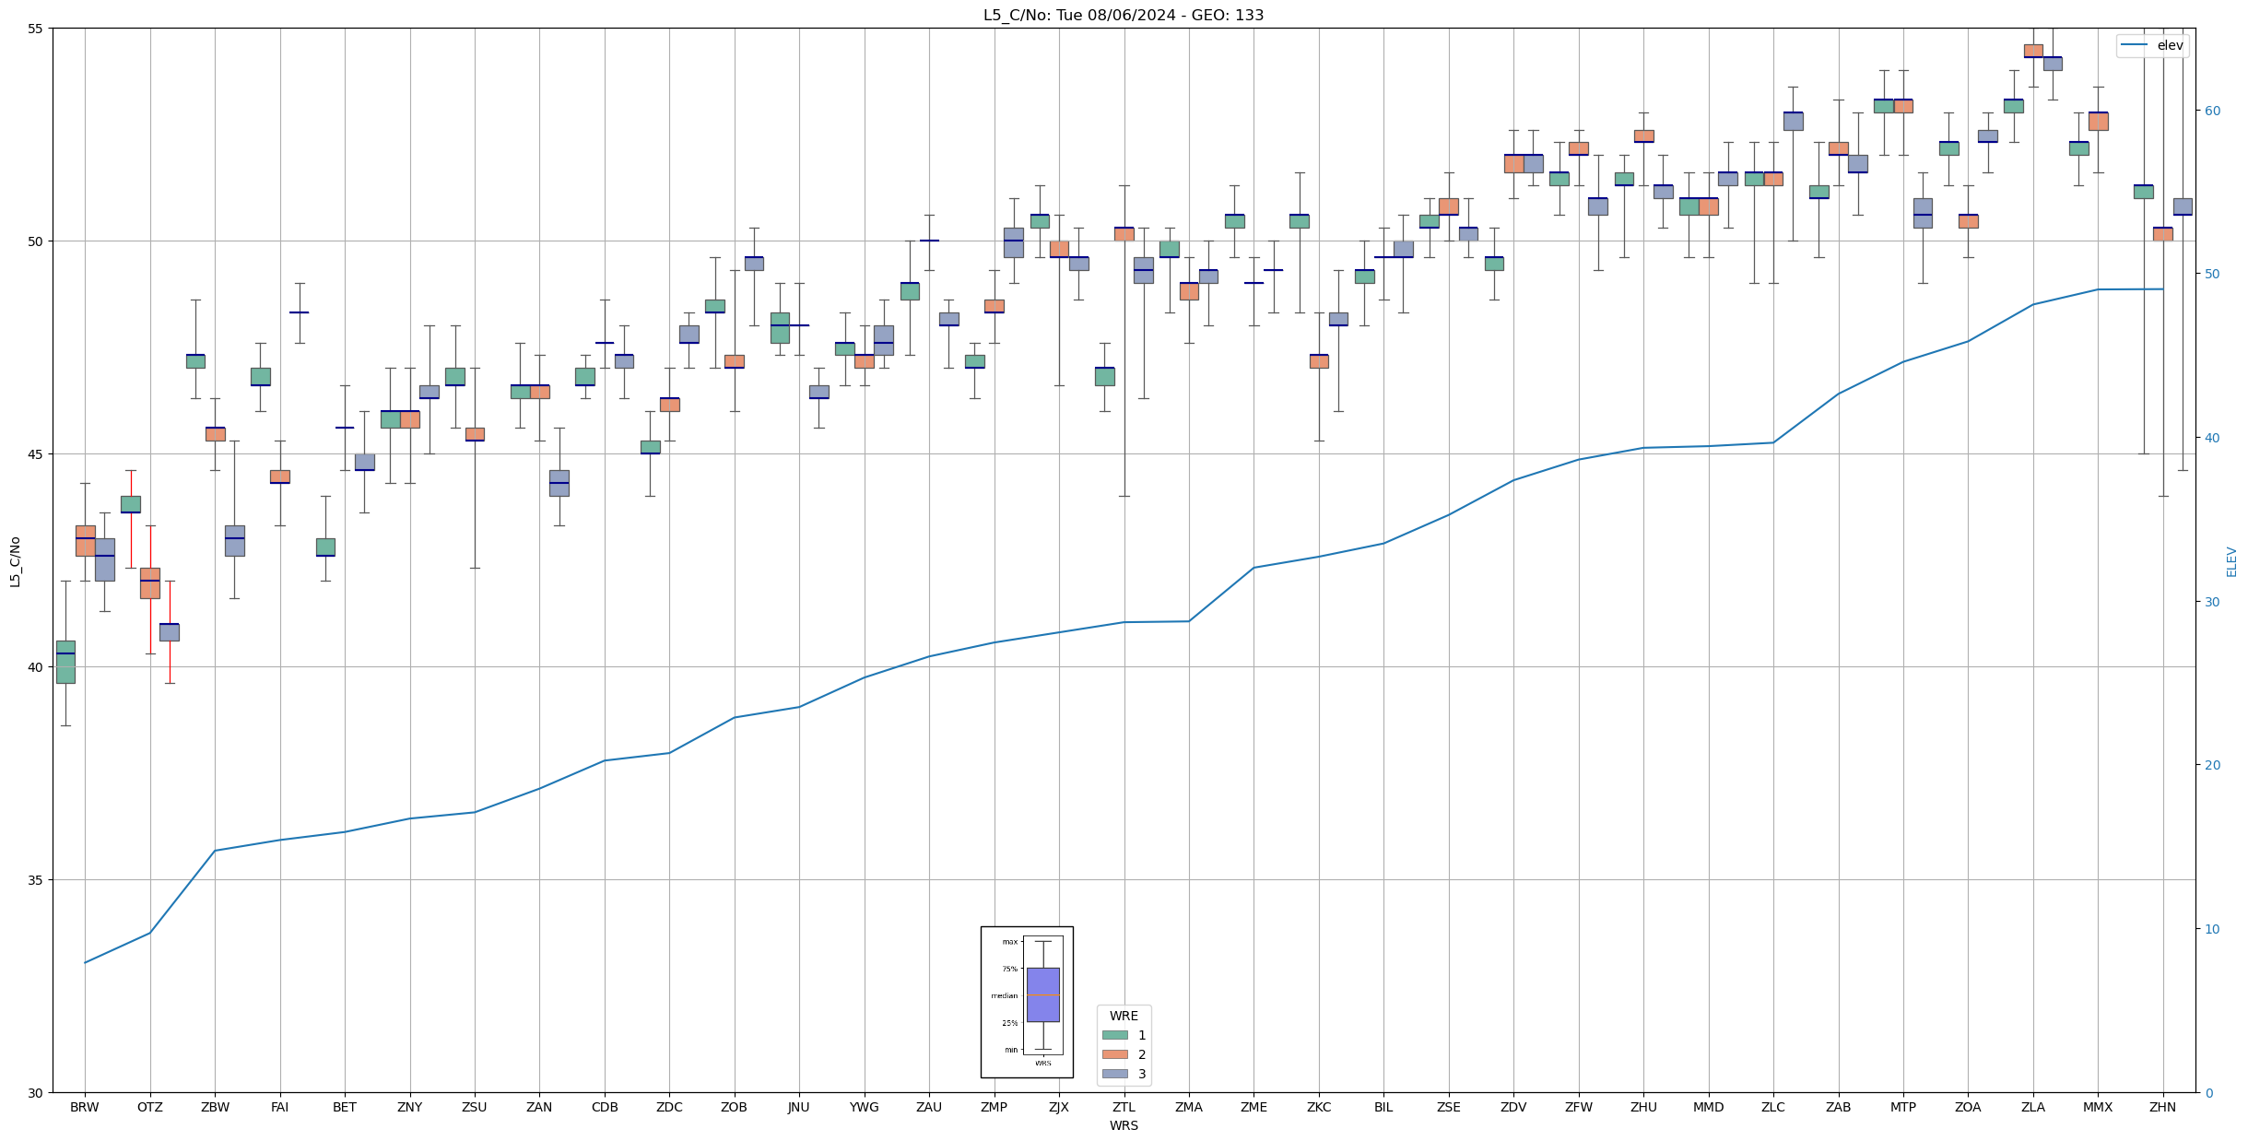Screen dimensions: 2248x1141
Task: Click the box plot key inset
Action: 1027,1002
